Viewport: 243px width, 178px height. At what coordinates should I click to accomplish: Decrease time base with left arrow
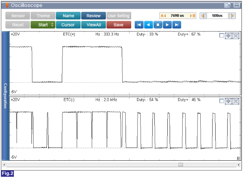click(x=203, y=16)
